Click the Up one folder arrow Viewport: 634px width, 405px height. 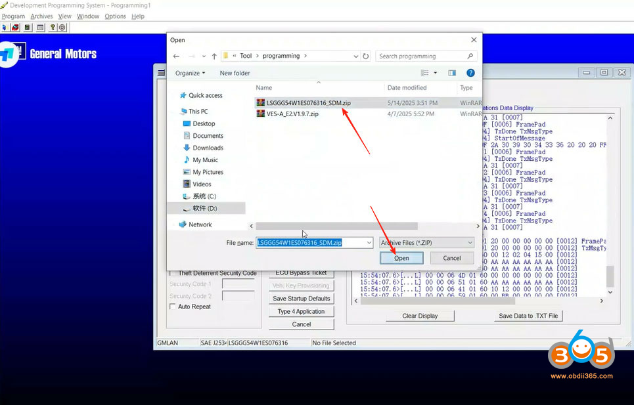pos(214,56)
